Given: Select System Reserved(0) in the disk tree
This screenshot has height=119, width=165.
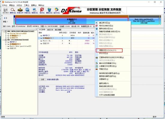Looking at the screenshot, I should click(x=18, y=33).
